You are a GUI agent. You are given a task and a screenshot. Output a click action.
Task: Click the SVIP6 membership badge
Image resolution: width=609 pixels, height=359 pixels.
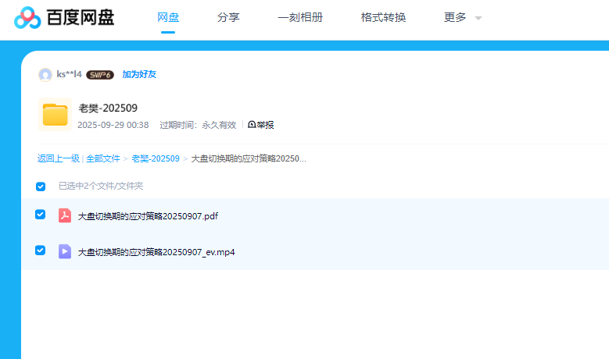pyautogui.click(x=100, y=75)
